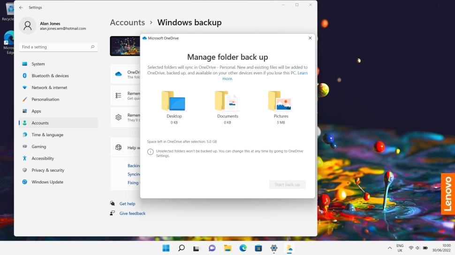Click ENG UK language indicator
The image size is (455, 255).
tap(400, 248)
